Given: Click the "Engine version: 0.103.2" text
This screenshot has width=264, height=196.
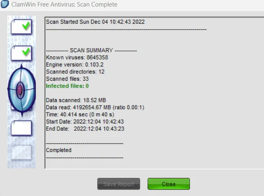Looking at the screenshot, I should [75, 65].
